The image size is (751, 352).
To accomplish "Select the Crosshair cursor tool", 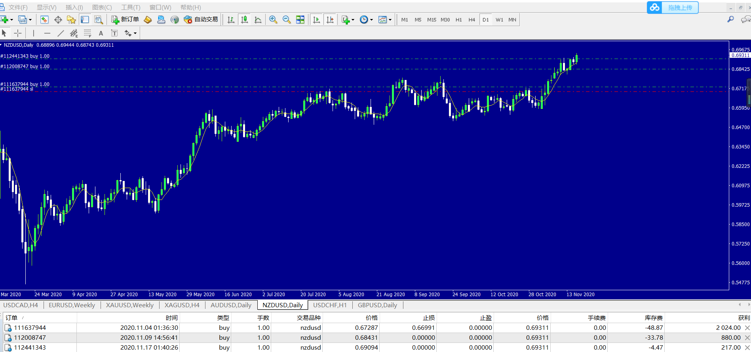I will (x=18, y=33).
